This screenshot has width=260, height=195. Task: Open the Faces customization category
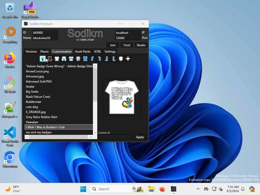[78, 59]
